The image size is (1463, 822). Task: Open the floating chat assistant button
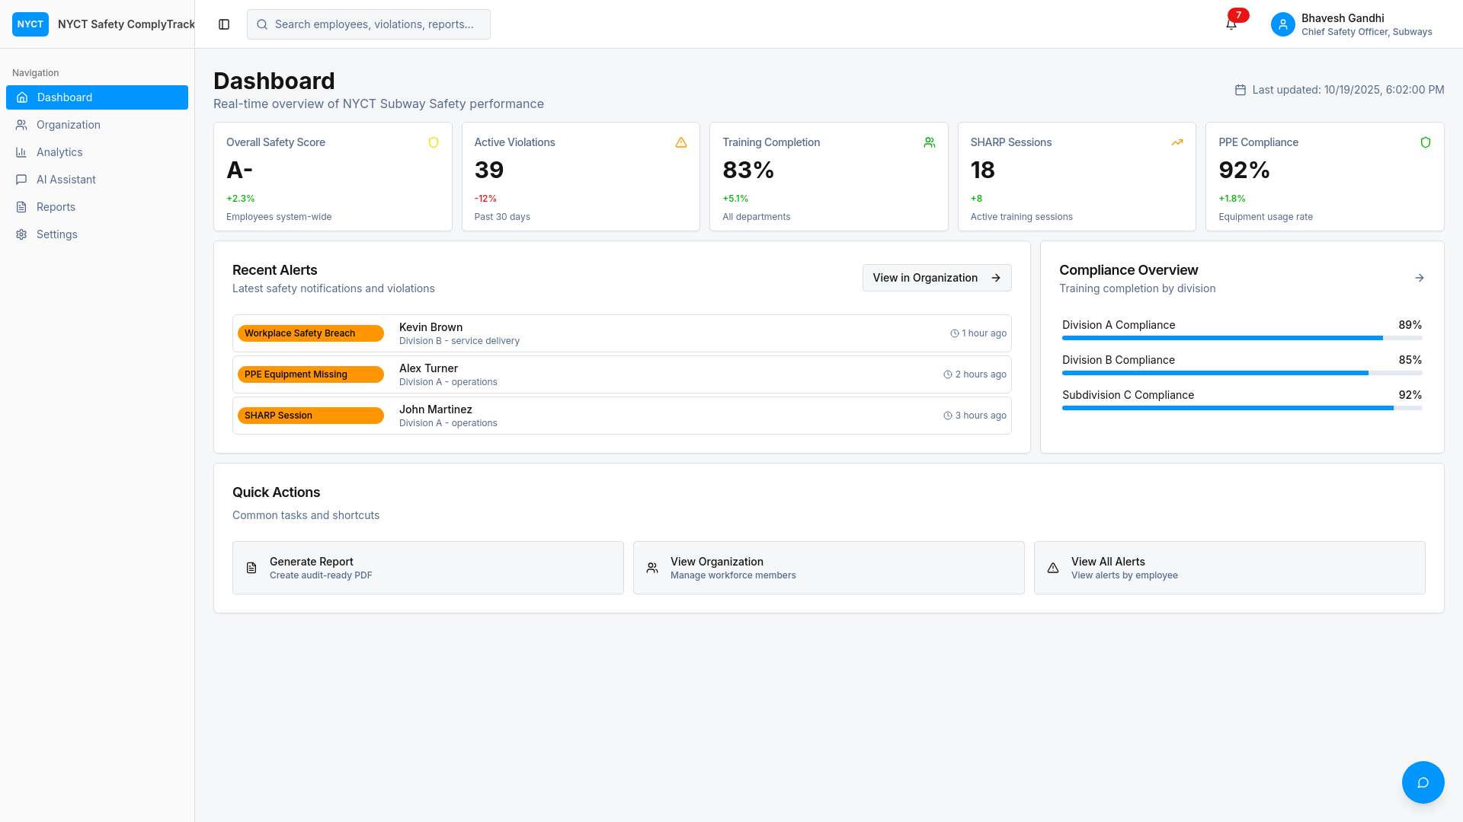(1423, 782)
